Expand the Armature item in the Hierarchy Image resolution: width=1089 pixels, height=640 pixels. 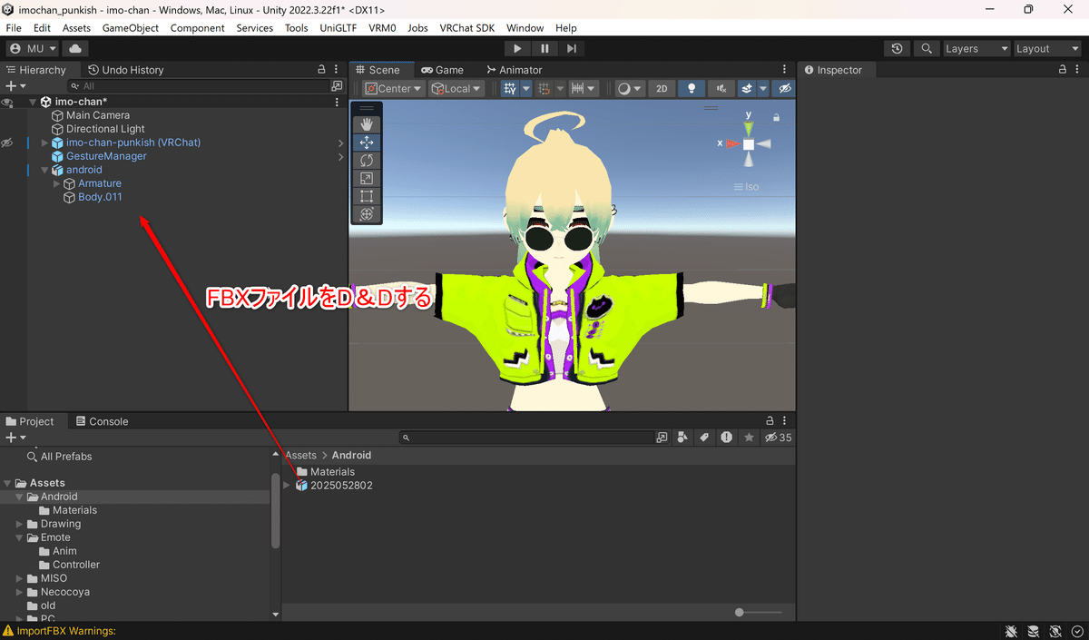56,182
